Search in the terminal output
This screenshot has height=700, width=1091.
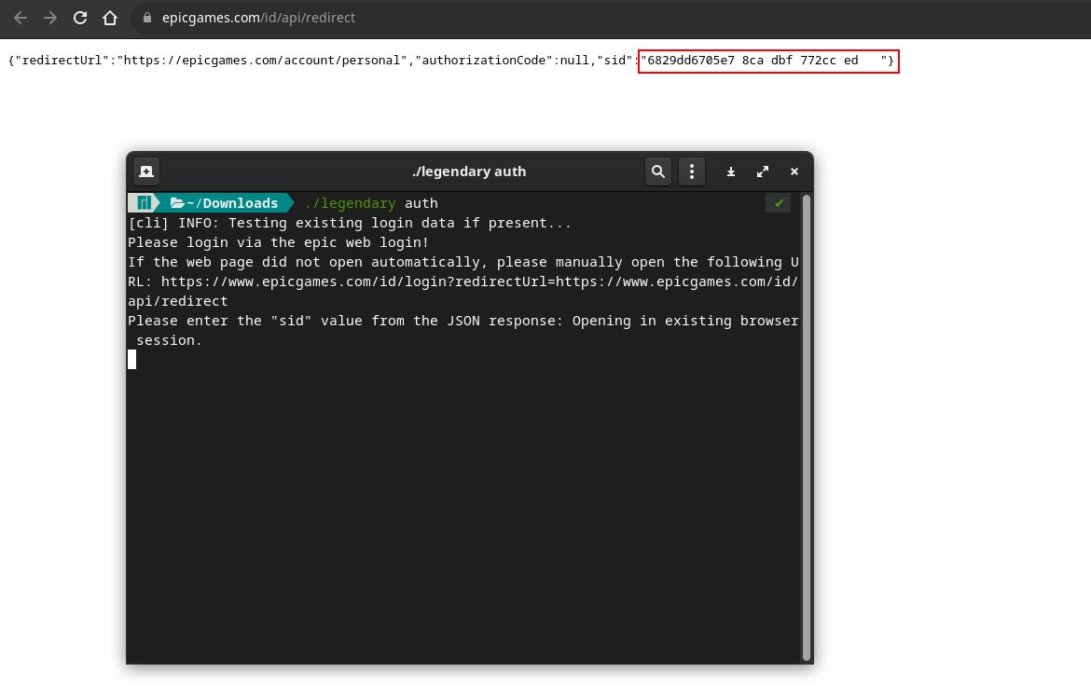(657, 172)
